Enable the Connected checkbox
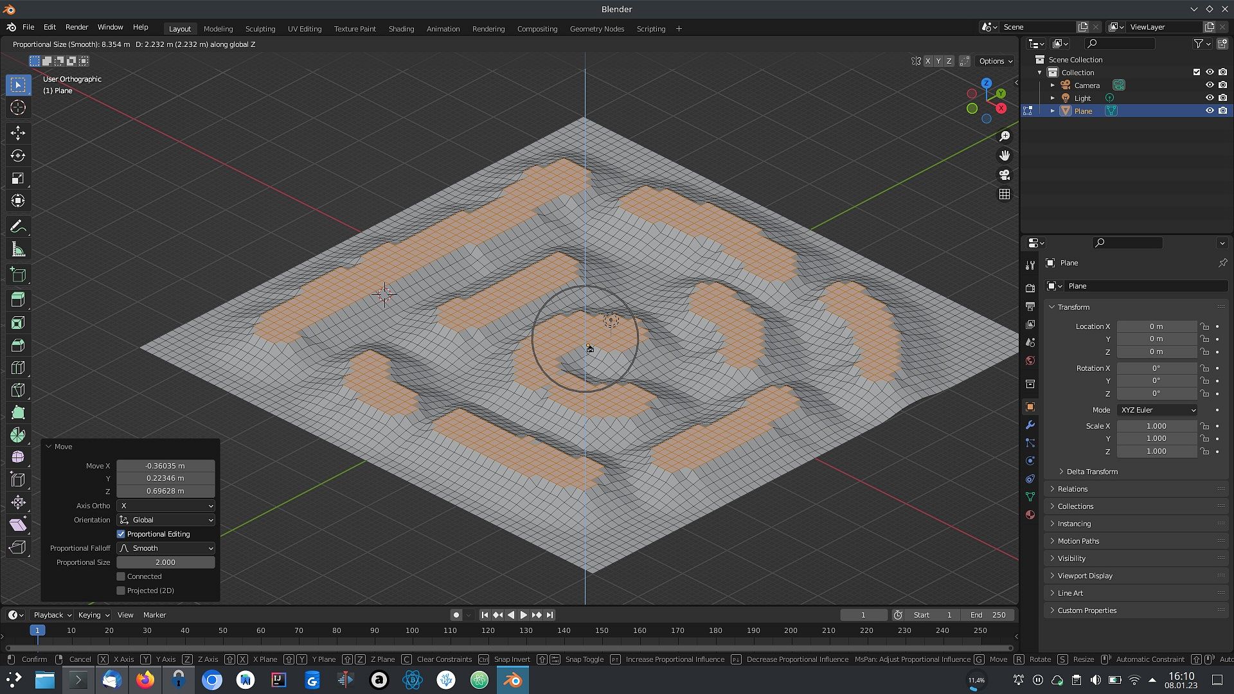The width and height of the screenshot is (1234, 694). coord(121,576)
